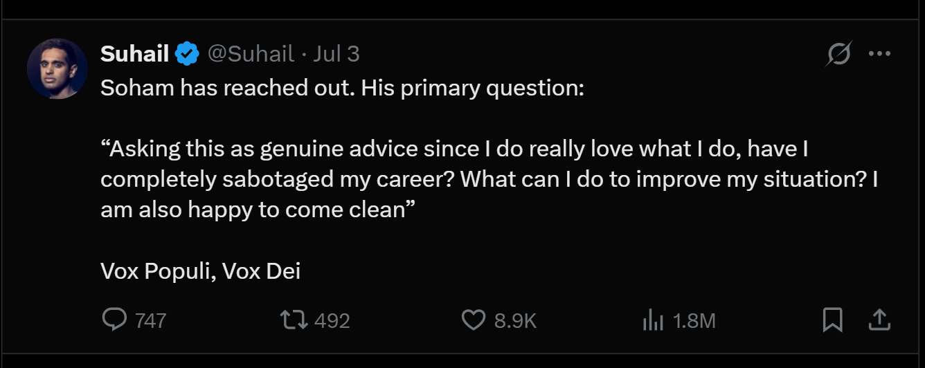Image resolution: width=925 pixels, height=368 pixels.
Task: Open the three-dot More options menu
Action: (x=879, y=54)
